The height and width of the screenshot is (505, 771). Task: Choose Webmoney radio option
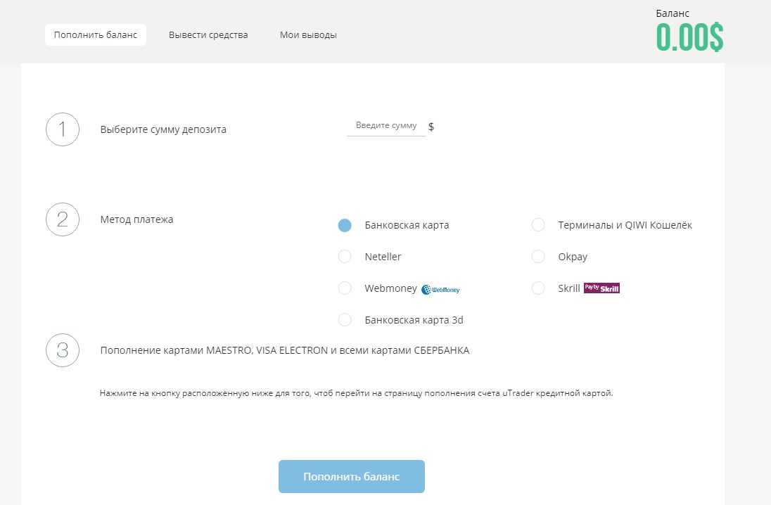click(x=345, y=288)
